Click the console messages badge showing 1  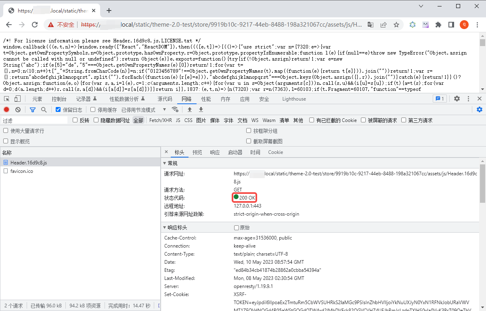pos(439,99)
